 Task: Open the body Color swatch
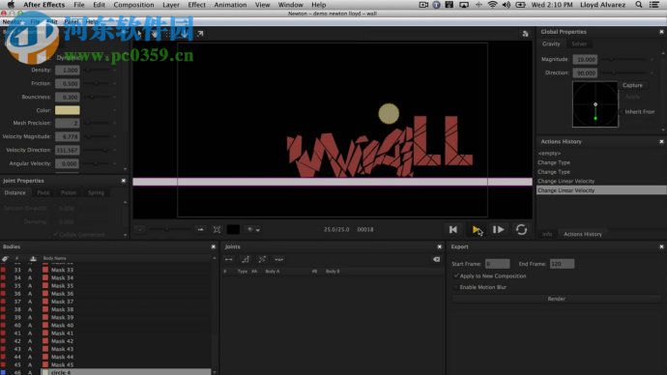click(x=68, y=110)
